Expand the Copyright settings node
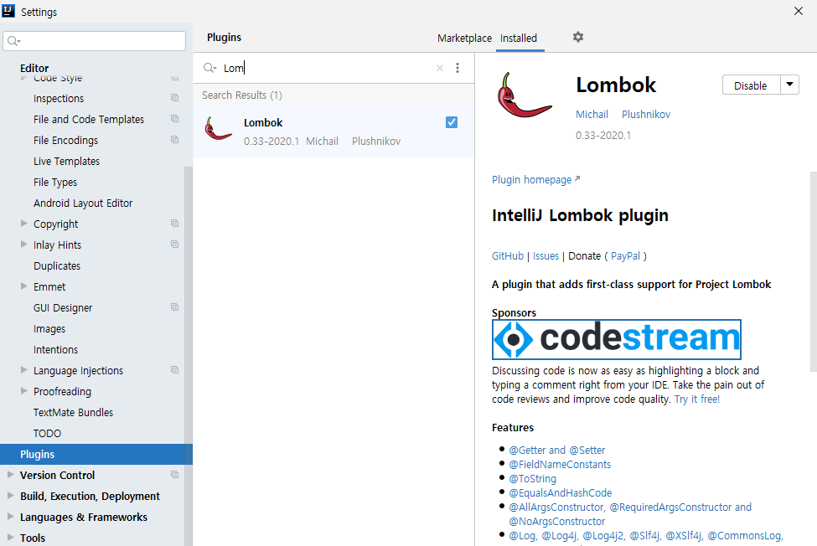The width and height of the screenshot is (817, 546). (x=24, y=224)
